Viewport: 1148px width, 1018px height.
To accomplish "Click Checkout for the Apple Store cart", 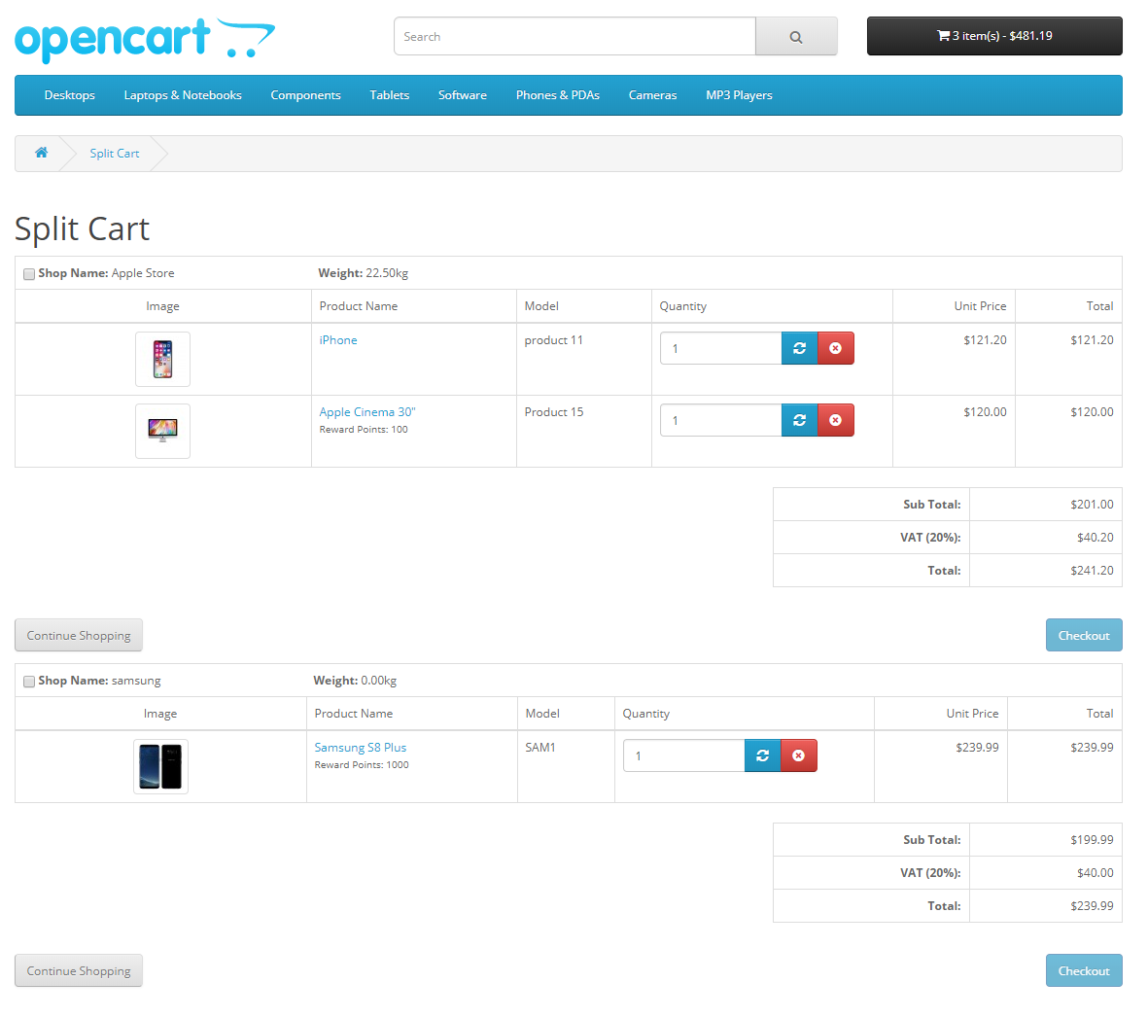I will click(x=1084, y=635).
